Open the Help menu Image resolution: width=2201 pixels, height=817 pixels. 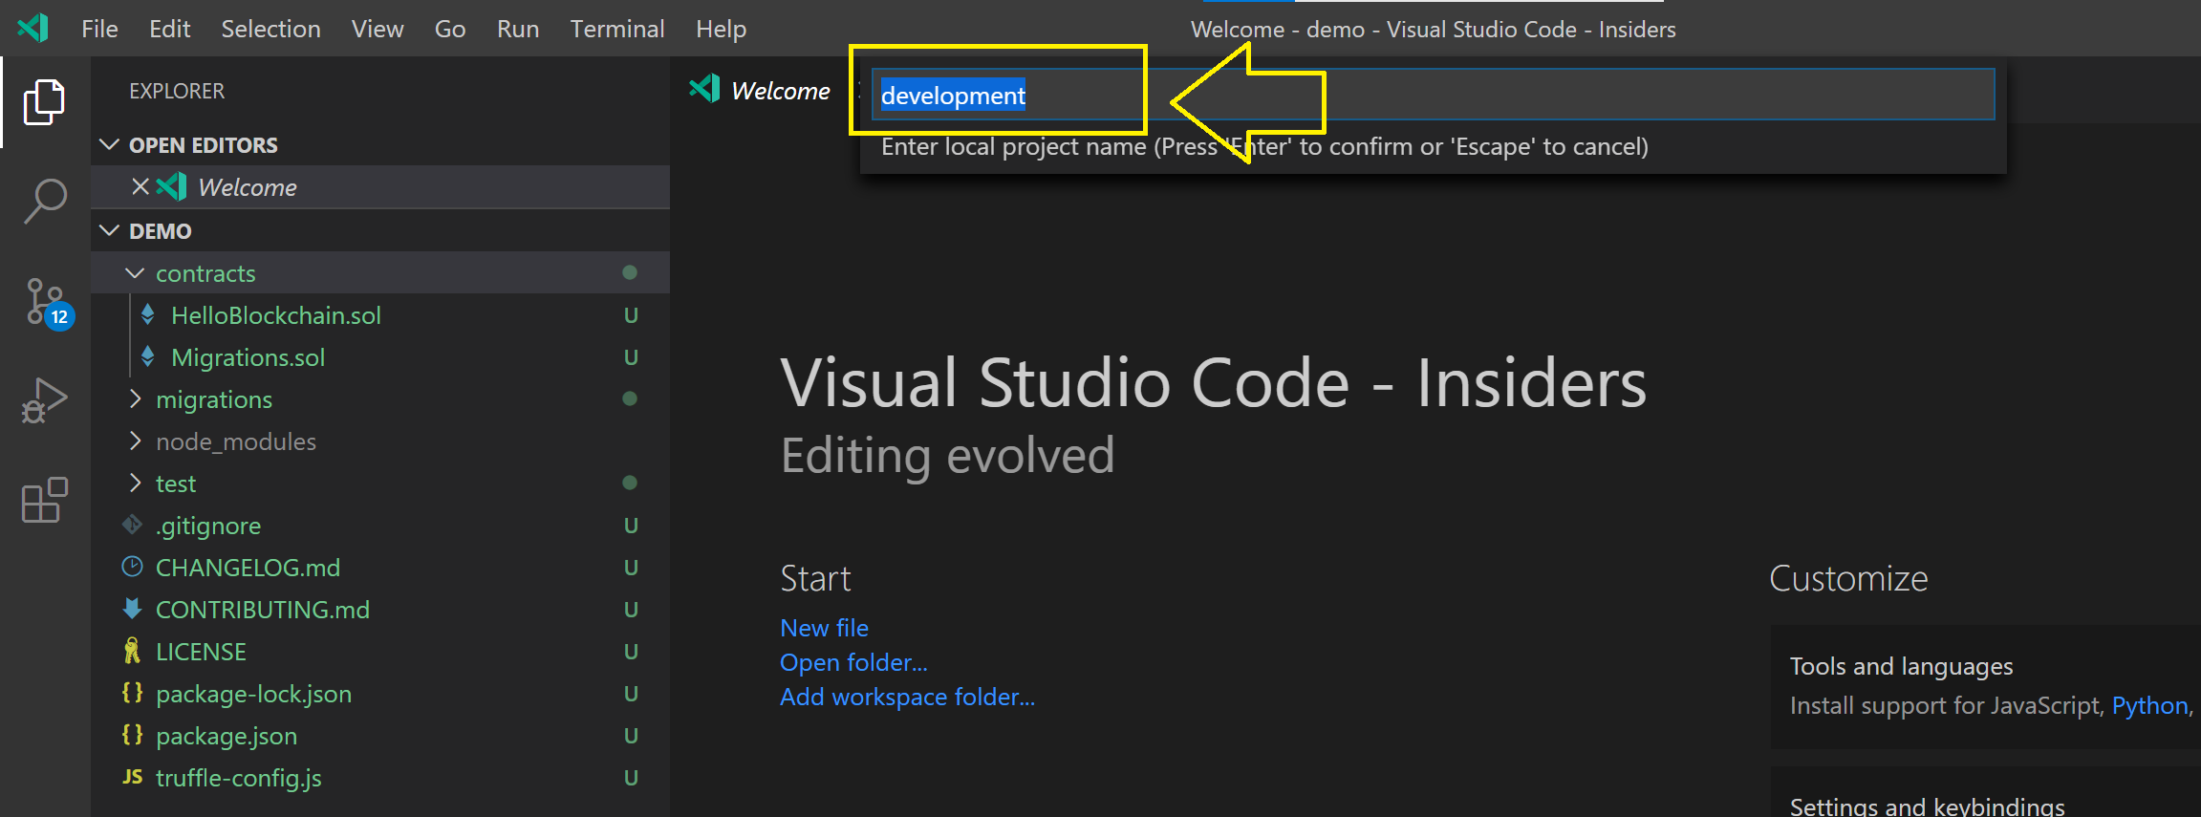pyautogui.click(x=721, y=29)
